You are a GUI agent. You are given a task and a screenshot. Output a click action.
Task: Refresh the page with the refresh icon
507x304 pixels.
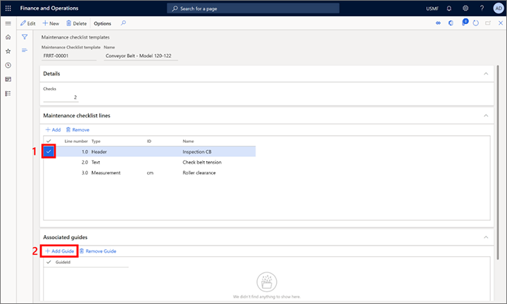477,23
